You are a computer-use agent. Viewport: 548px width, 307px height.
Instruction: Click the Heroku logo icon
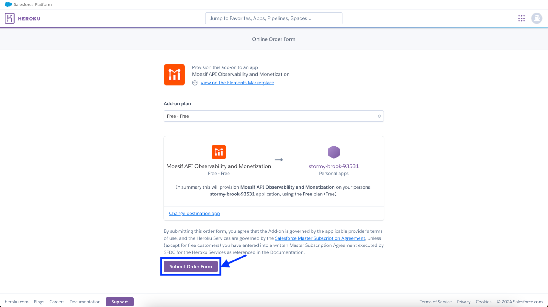pyautogui.click(x=10, y=18)
